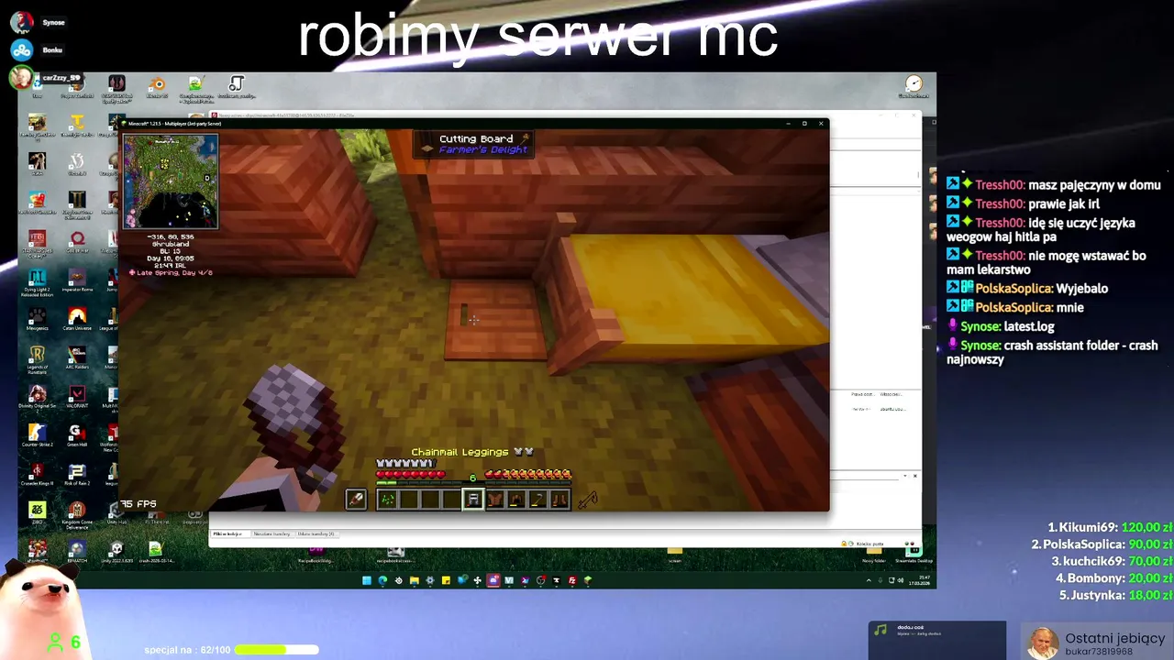Click the 75 FPS counter in Minecraft

coord(138,503)
